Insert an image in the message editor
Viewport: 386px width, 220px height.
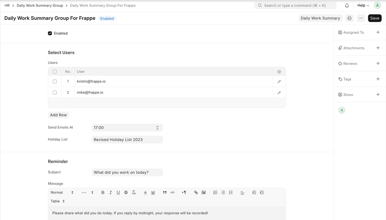(x=204, y=193)
